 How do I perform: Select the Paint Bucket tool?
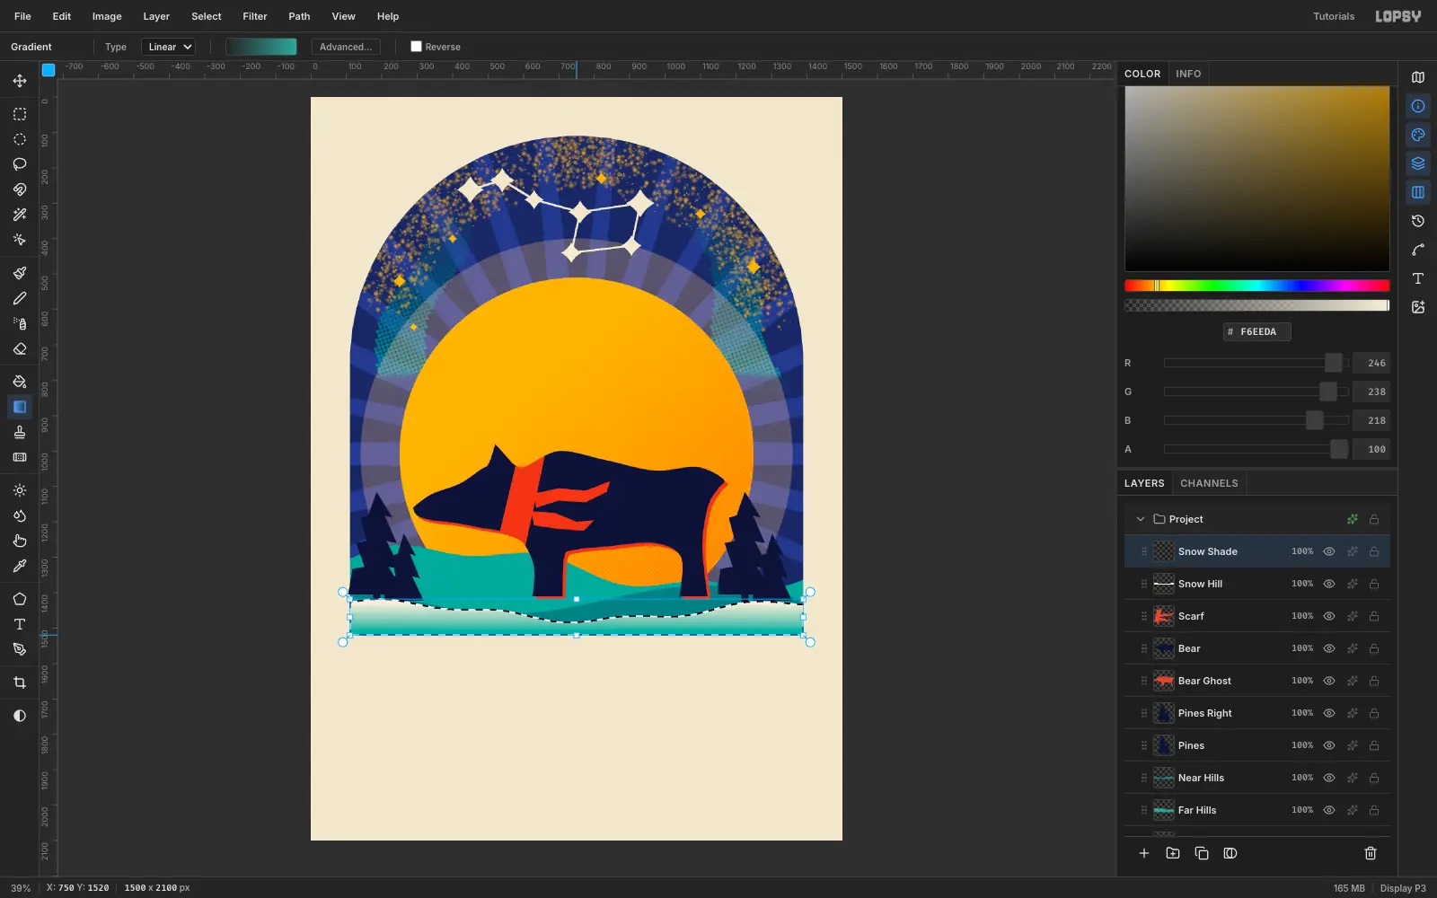(20, 382)
